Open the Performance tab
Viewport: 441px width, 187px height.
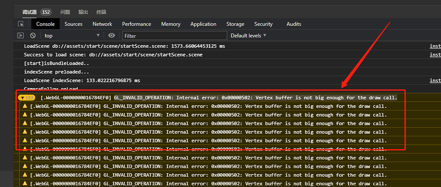[137, 24]
